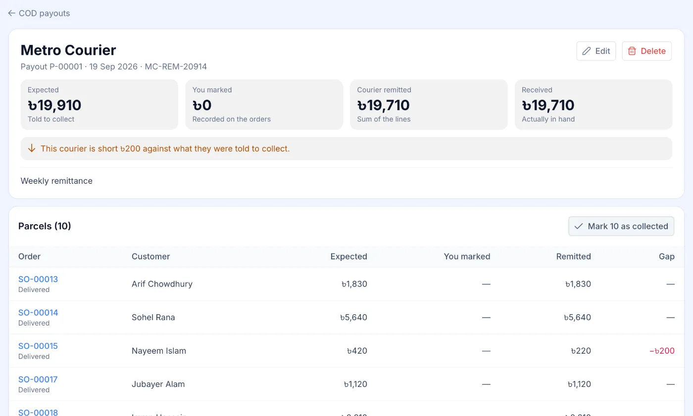Delete this payout

(646, 51)
